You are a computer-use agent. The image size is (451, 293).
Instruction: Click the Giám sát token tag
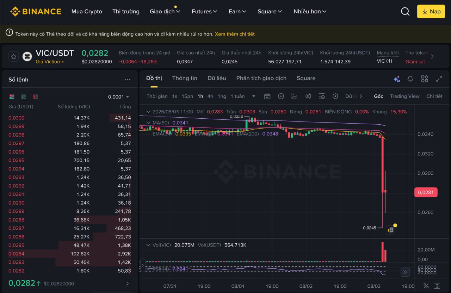[x=415, y=62]
